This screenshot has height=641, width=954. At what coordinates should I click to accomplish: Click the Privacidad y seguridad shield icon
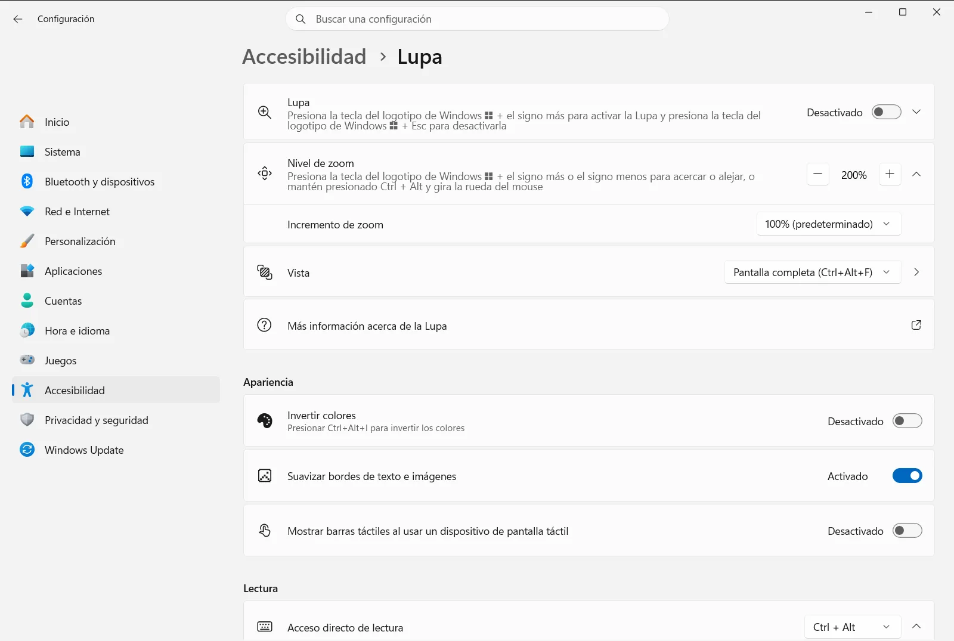[x=27, y=420]
